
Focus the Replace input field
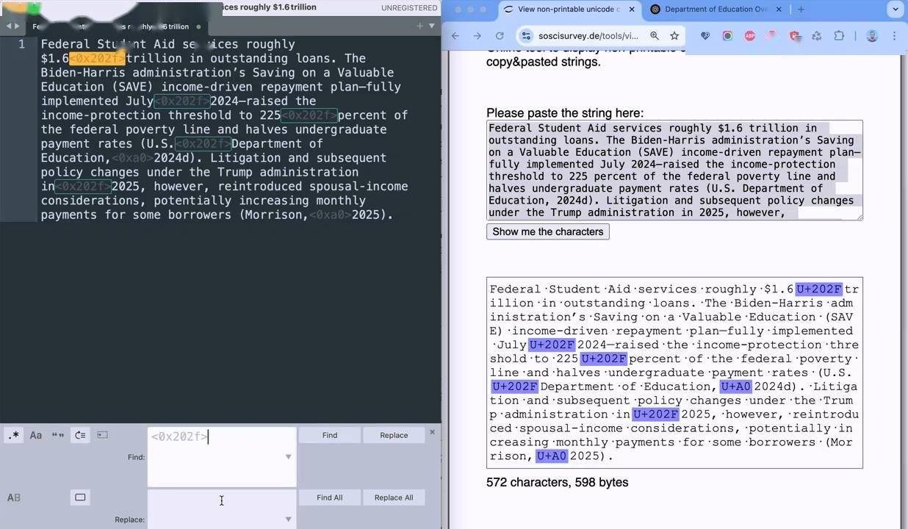point(222,509)
